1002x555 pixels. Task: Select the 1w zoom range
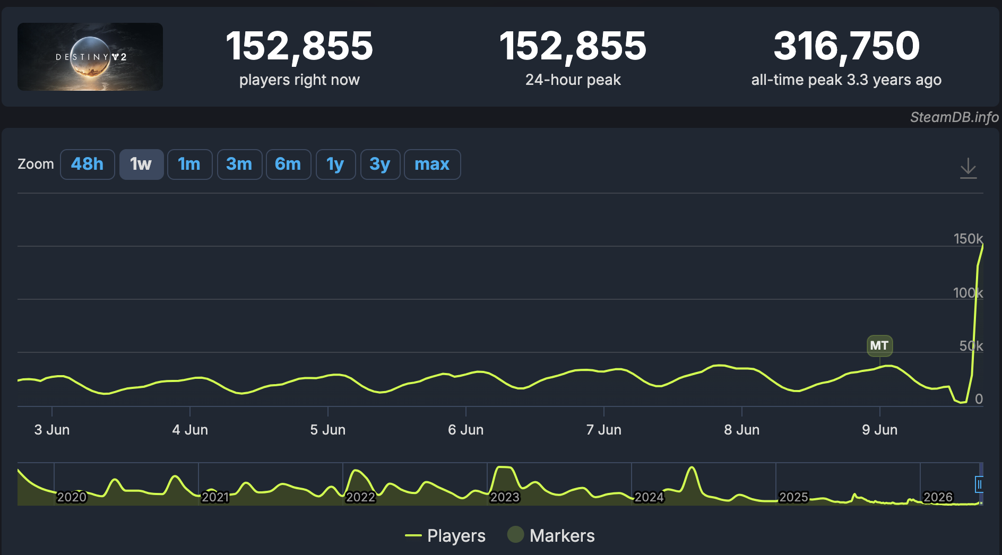tap(141, 164)
